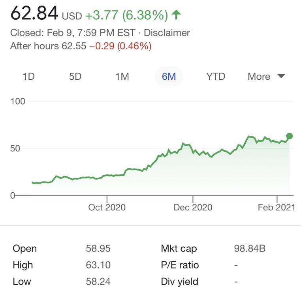Open the Disclaimer link
The width and height of the screenshot is (301, 289).
(167, 33)
